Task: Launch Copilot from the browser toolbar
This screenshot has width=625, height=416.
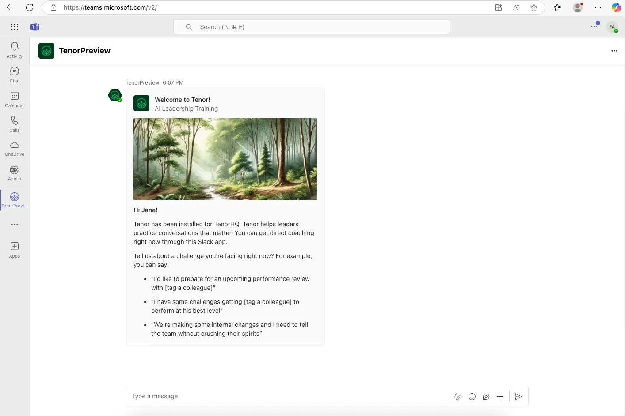Action: point(616,7)
